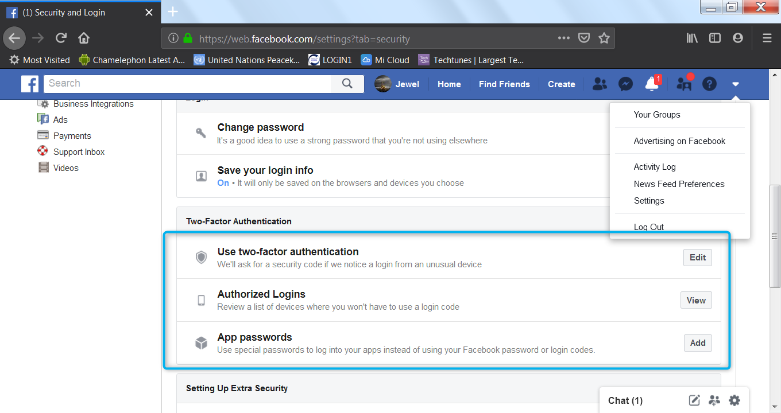Compose a new chat message
Screen dimensions: 781x413
[694, 400]
